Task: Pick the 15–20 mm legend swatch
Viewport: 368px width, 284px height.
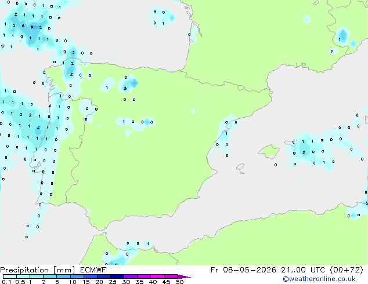Action: pos(90,276)
